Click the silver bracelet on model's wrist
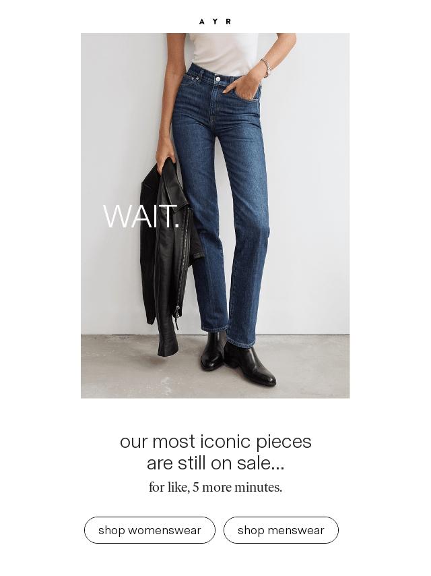The width and height of the screenshot is (431, 576). 267,67
